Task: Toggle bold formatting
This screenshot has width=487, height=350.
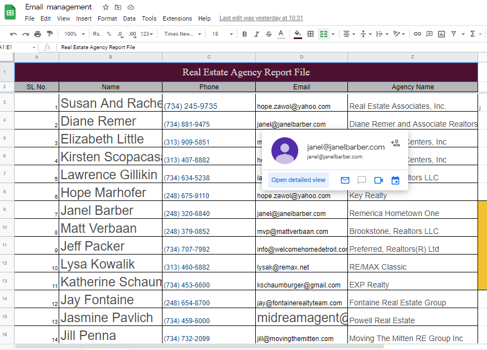Action: click(x=245, y=34)
